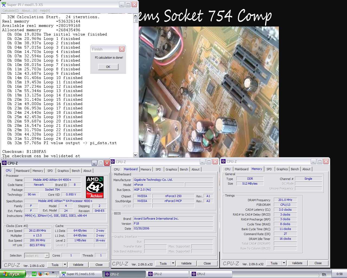Click Validate in the Mainboard CPU-Z window
The image size is (347, 278).
(186, 263)
